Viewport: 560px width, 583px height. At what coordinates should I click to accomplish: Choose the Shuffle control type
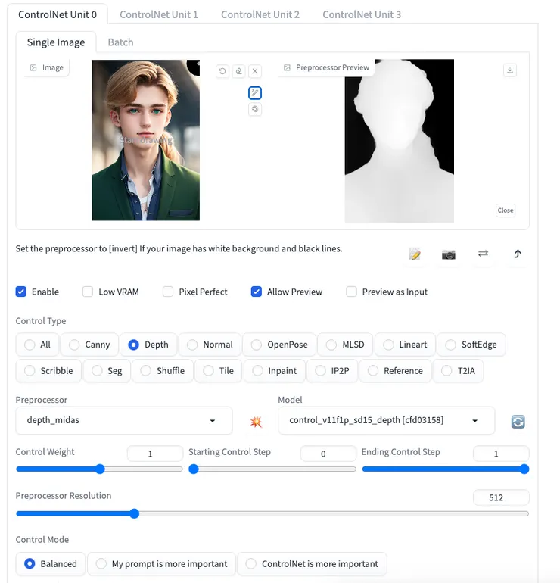[x=163, y=371]
